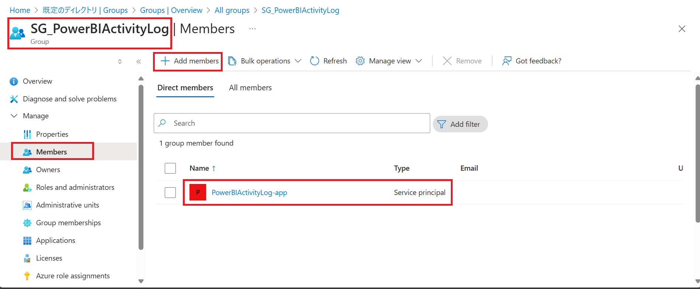700x289 pixels.
Task: Select the Direct members tab
Action: point(185,88)
